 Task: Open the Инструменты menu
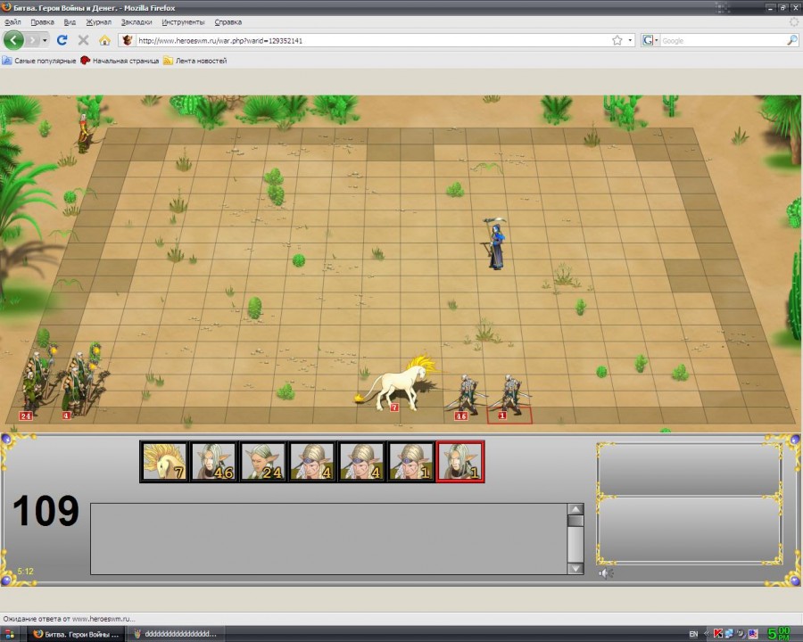tap(183, 22)
